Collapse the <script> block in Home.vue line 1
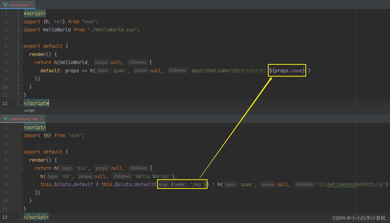390x223 pixels. coord(21,14)
